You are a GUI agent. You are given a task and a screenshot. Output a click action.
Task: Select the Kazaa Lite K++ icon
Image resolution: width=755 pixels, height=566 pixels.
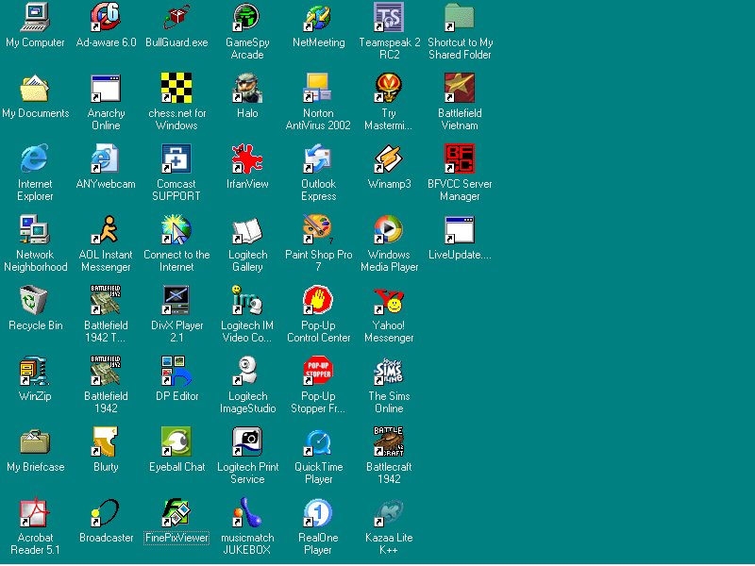click(x=389, y=512)
